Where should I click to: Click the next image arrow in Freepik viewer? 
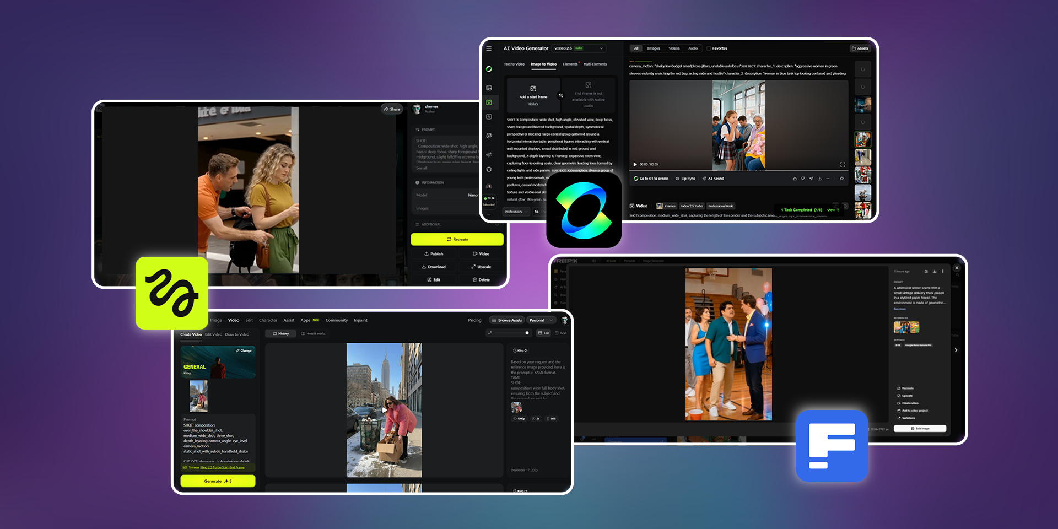[956, 350]
